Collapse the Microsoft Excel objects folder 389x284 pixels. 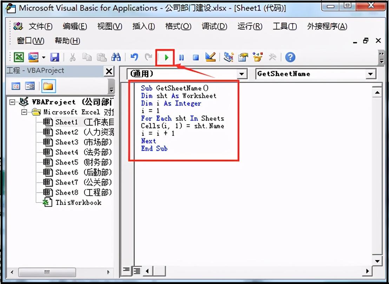tap(24, 112)
